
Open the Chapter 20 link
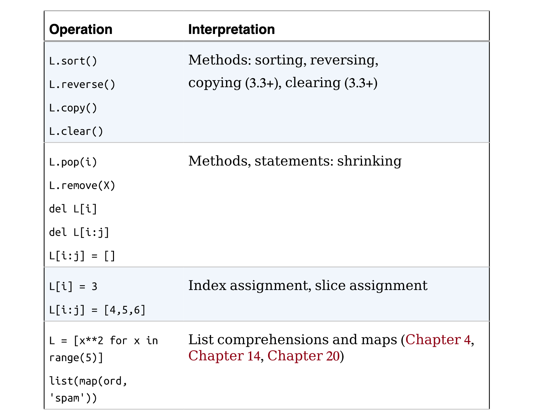click(x=303, y=356)
